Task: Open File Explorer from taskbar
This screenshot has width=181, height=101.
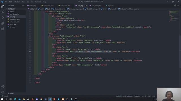Action: tap(24, 99)
